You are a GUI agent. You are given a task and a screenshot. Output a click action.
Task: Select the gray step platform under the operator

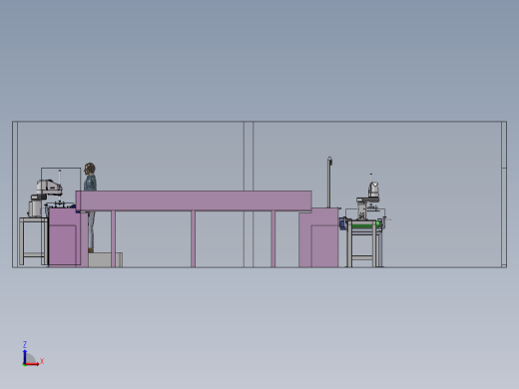click(x=106, y=259)
